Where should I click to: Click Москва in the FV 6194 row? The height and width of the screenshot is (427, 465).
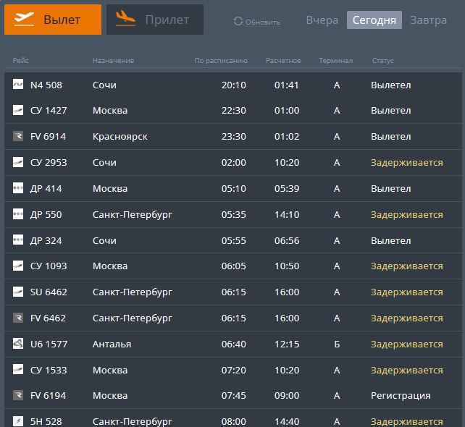pos(110,396)
